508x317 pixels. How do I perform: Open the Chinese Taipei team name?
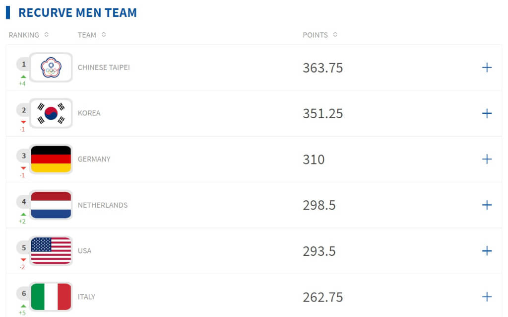point(104,67)
